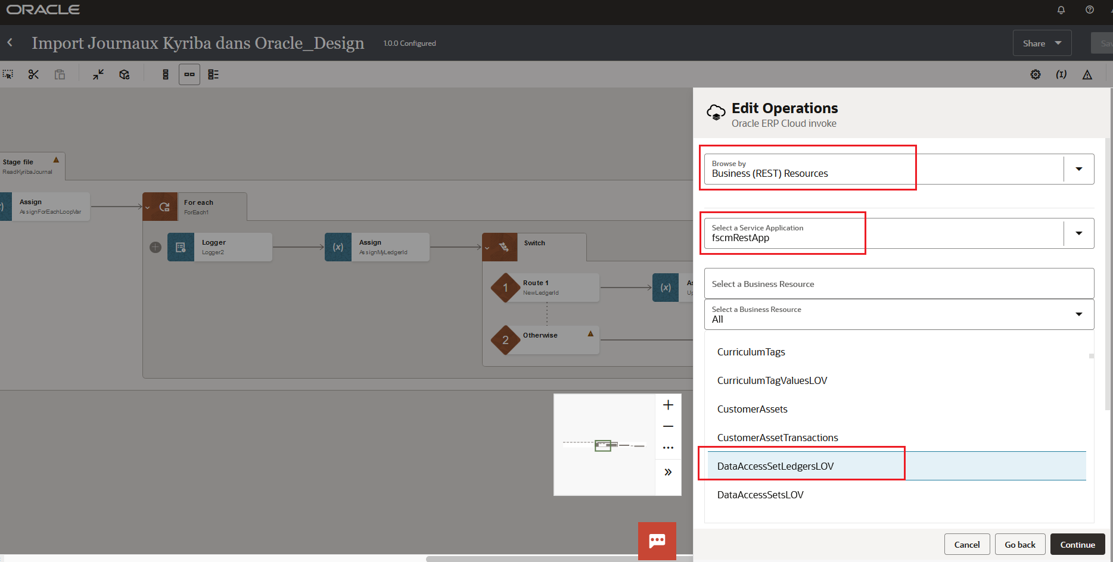This screenshot has width=1113, height=562.
Task: Click the Browse by Business (REST) Resources field
Action: tap(899, 169)
